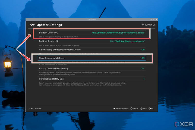Click the RetroArch invader logo icon
This screenshot has width=195, height=130.
[32, 25]
